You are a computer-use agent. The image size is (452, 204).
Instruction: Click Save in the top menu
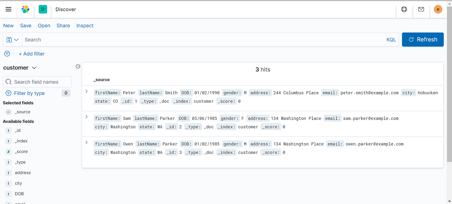(26, 26)
